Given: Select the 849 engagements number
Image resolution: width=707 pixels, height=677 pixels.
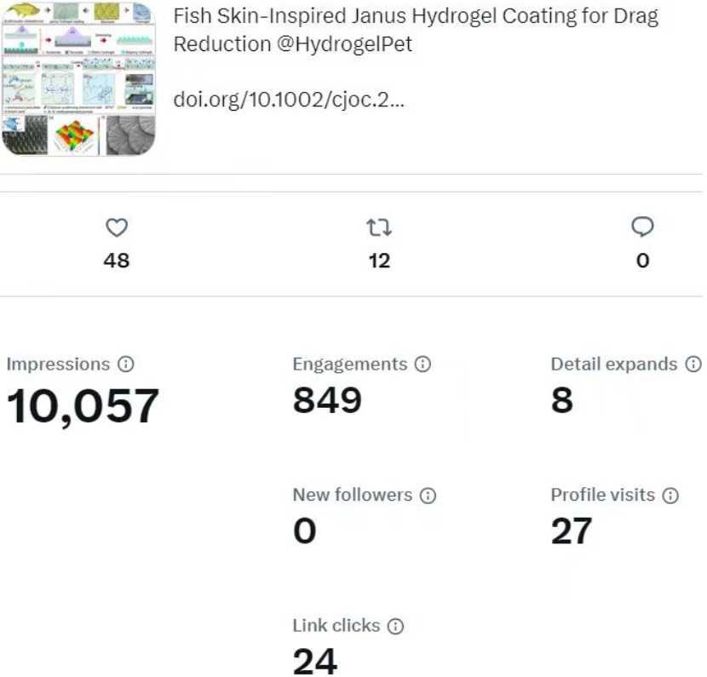Looking at the screenshot, I should coord(327,400).
